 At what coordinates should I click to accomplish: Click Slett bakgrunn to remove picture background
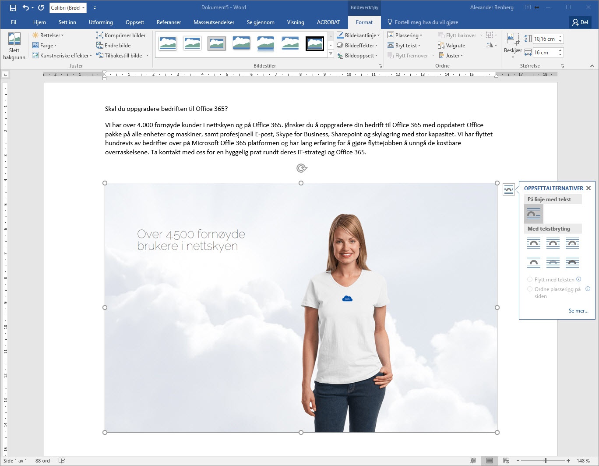coord(14,46)
